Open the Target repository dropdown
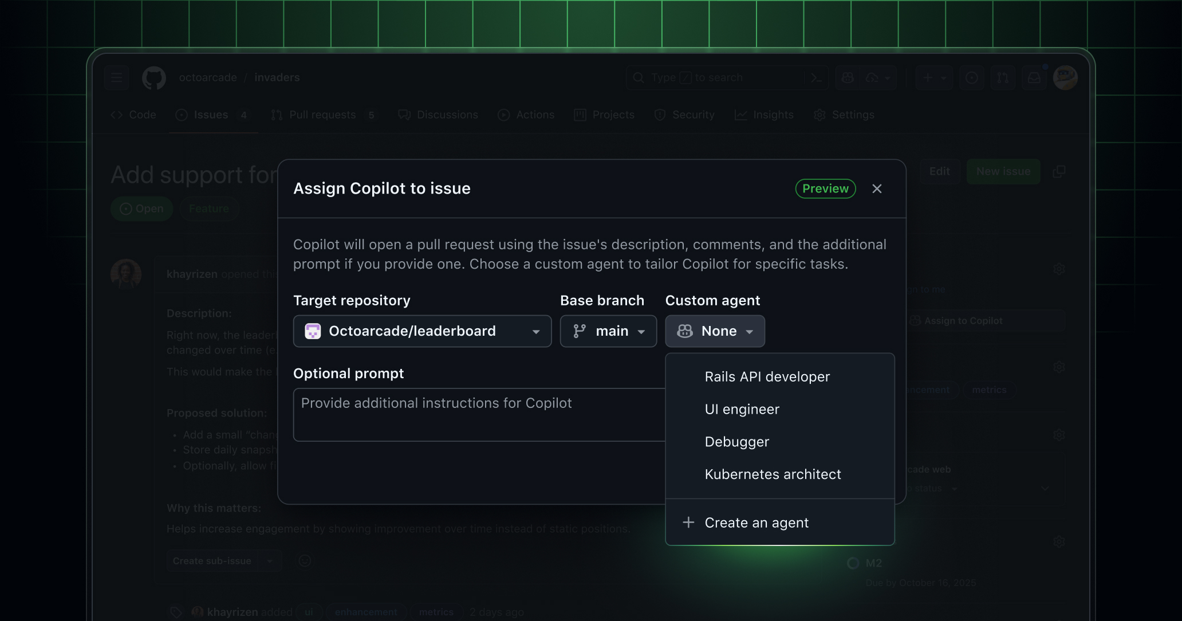 point(421,331)
